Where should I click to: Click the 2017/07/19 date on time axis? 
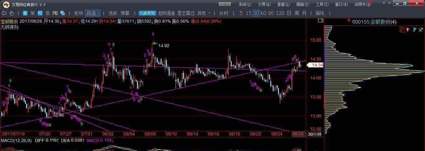(x=13, y=134)
